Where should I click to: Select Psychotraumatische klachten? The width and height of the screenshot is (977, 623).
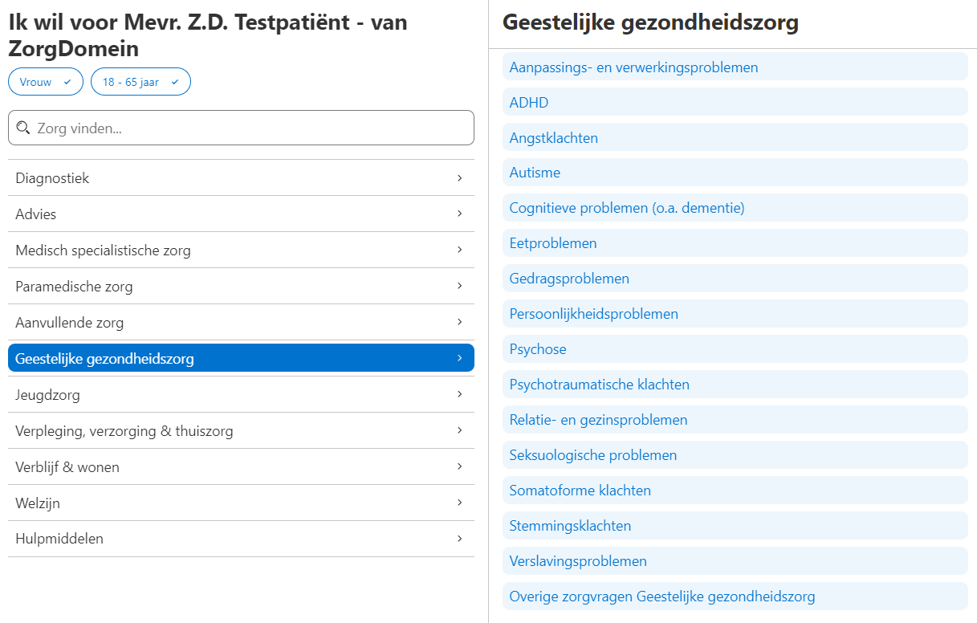point(599,384)
